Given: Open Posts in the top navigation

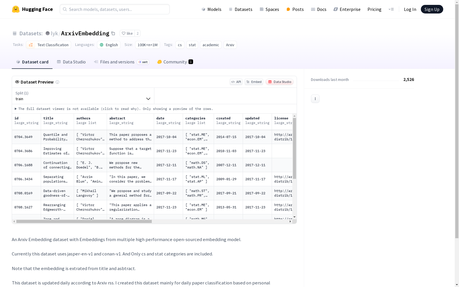Looking at the screenshot, I should (x=295, y=9).
